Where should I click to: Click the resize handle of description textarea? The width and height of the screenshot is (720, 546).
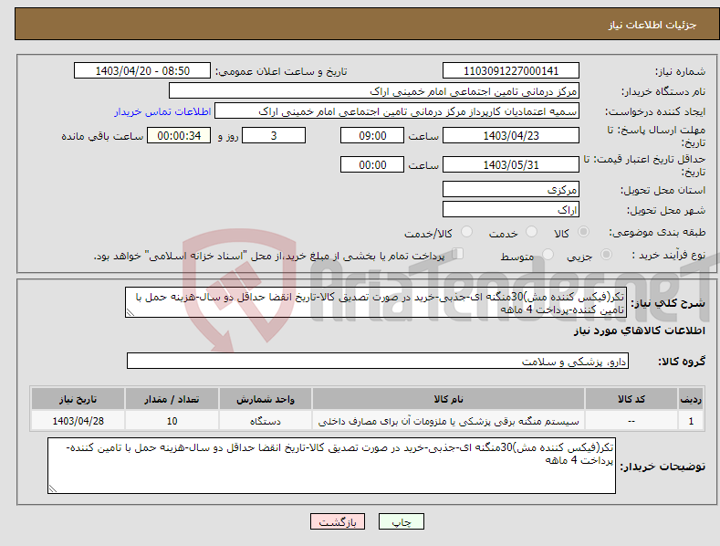tap(130, 312)
